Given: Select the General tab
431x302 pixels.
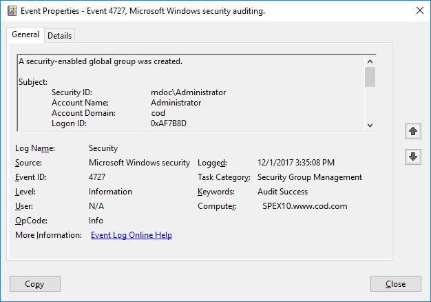Looking at the screenshot, I should 25,34.
